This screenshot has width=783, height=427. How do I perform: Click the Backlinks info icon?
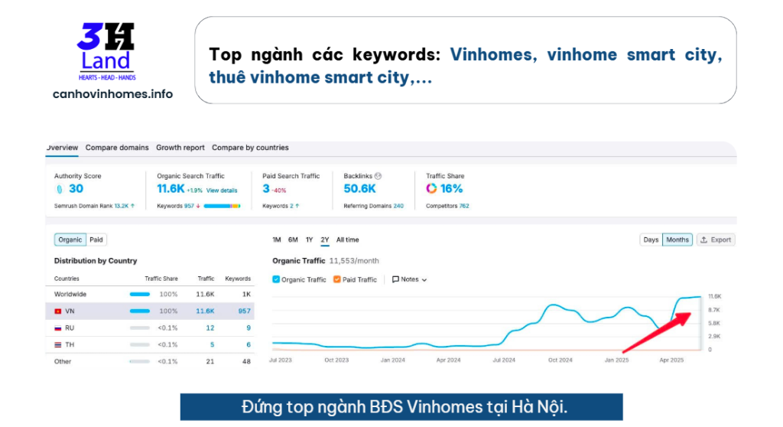(378, 176)
